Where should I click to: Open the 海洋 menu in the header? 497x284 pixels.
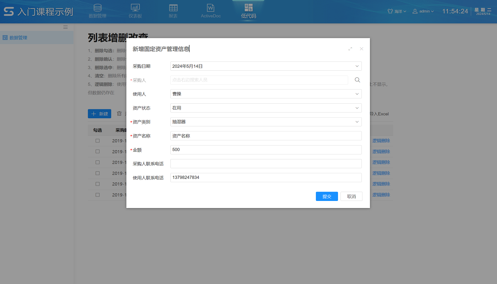397,11
